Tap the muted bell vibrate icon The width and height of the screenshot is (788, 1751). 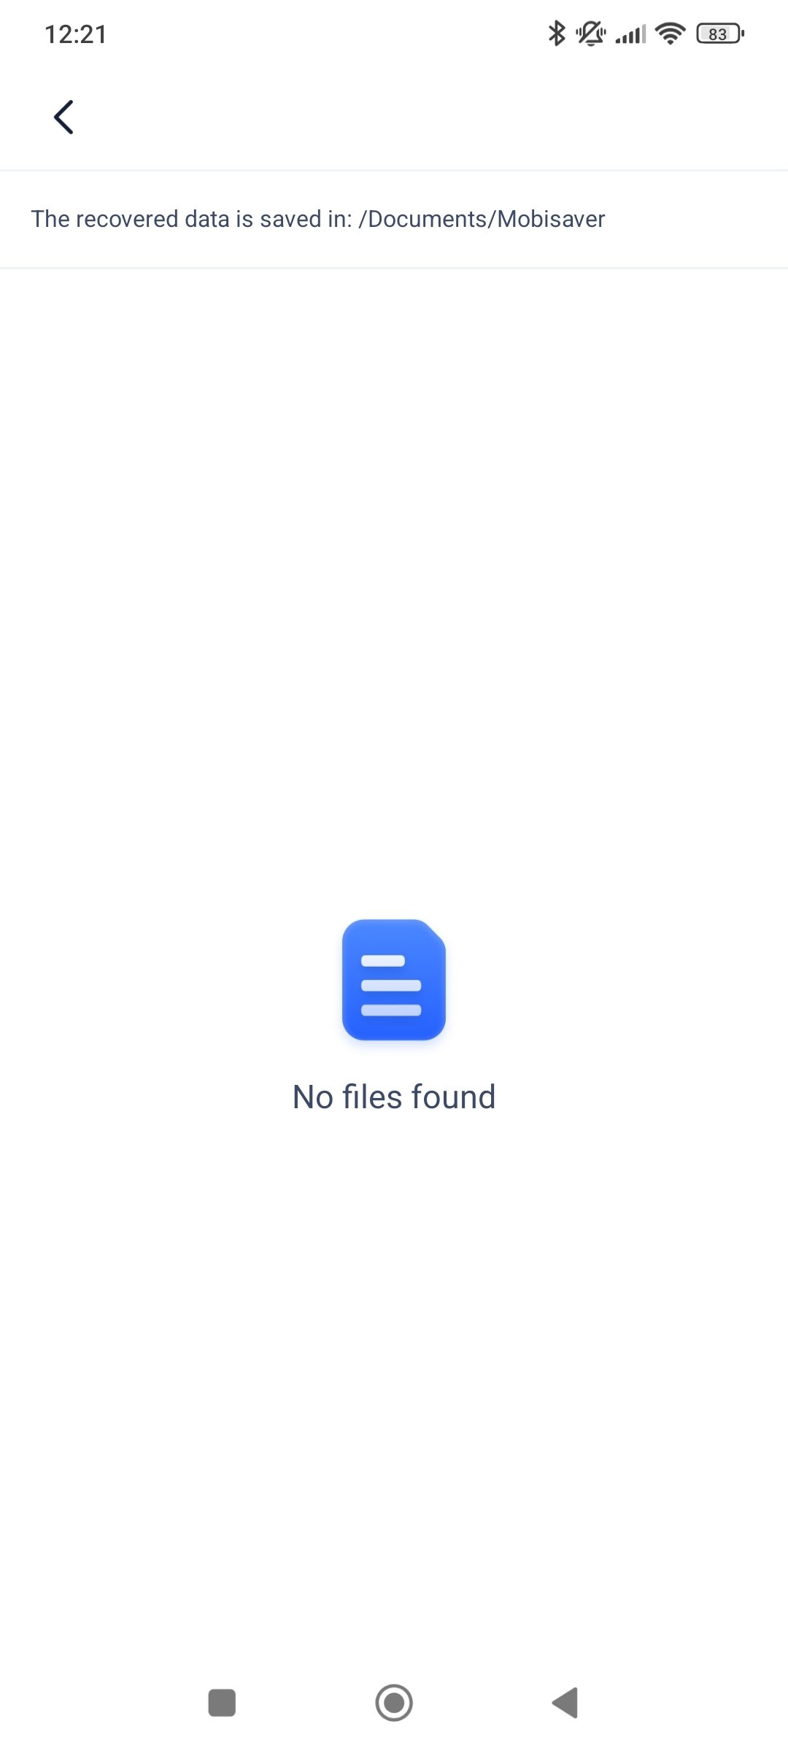click(x=590, y=34)
